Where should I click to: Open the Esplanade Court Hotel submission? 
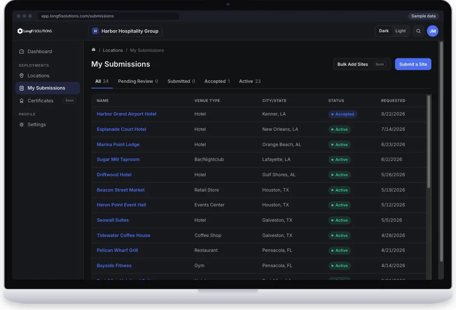tap(122, 129)
